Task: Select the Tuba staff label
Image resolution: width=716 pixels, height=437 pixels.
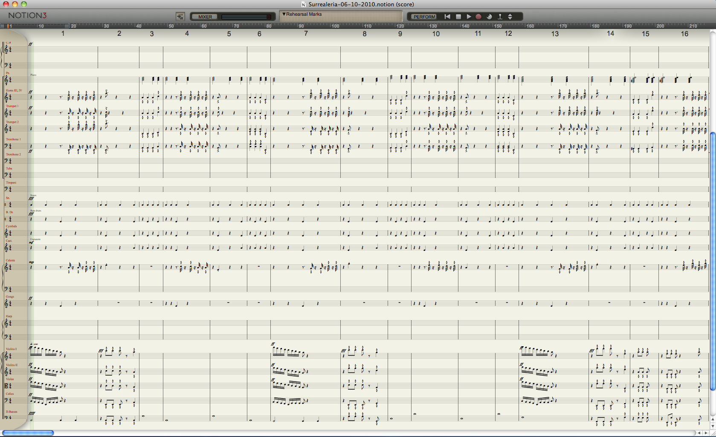Action: coord(9,168)
